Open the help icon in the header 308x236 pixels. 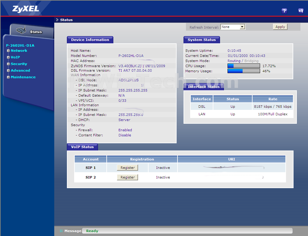point(284,11)
